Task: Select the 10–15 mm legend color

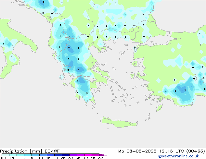Action: pos(43,155)
